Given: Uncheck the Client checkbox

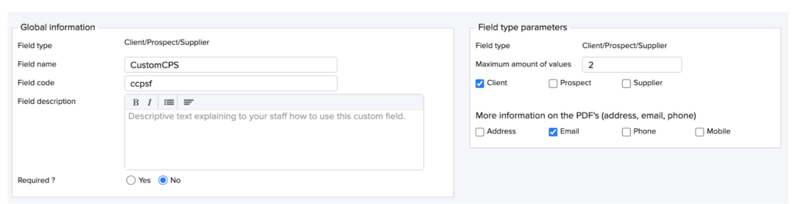Looking at the screenshot, I should tap(480, 84).
